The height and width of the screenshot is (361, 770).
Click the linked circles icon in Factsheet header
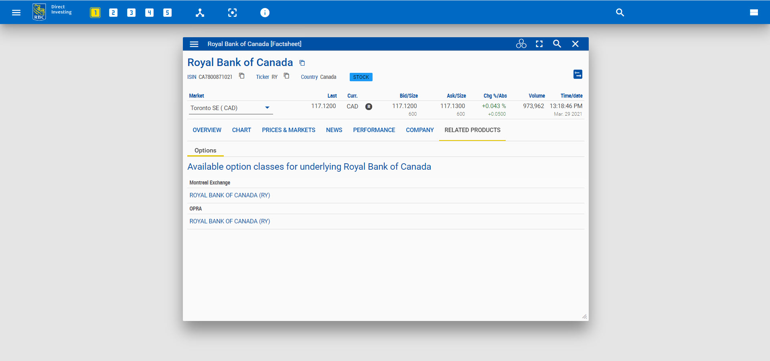(521, 44)
